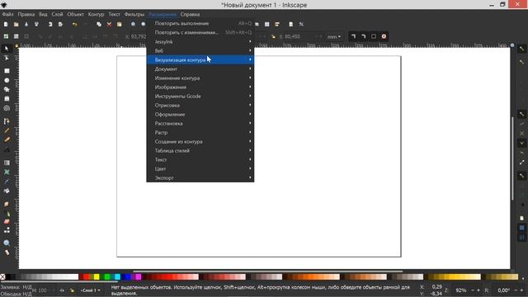Click the Print document icon
This screenshot has height=297, width=528.
(x=36, y=24)
